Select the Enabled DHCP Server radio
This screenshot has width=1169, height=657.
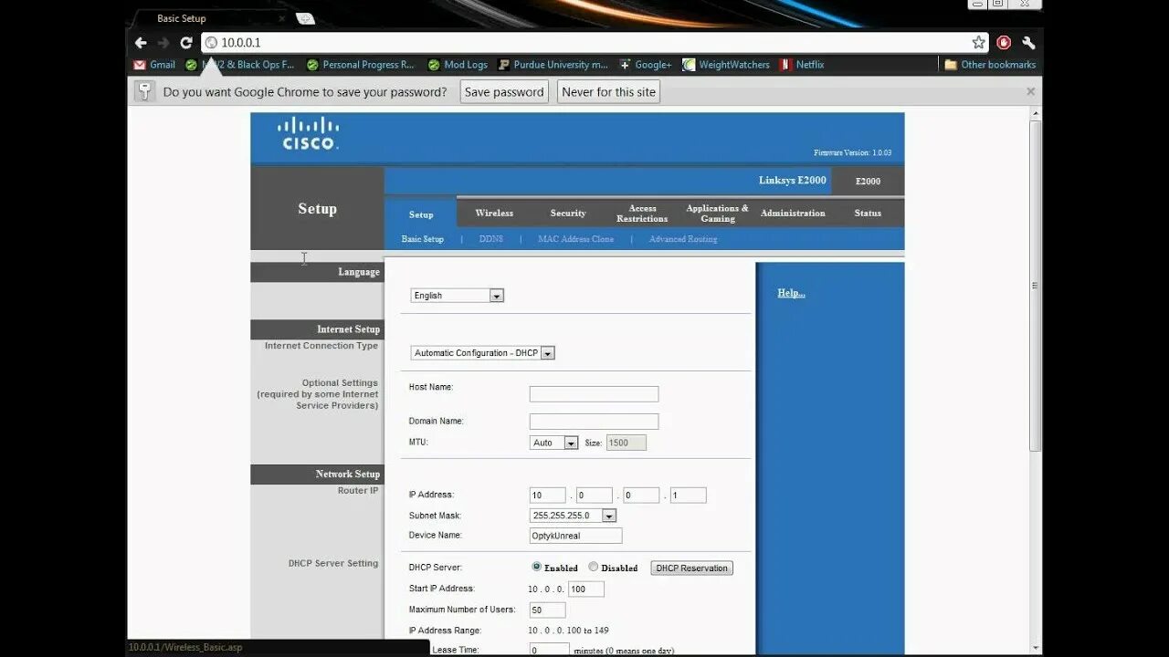pyautogui.click(x=537, y=567)
